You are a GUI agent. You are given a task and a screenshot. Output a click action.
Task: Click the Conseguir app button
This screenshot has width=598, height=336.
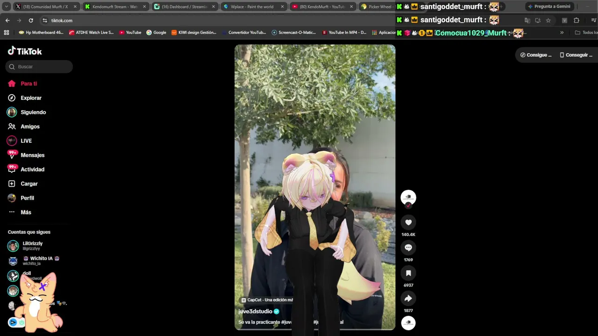pyautogui.click(x=576, y=55)
